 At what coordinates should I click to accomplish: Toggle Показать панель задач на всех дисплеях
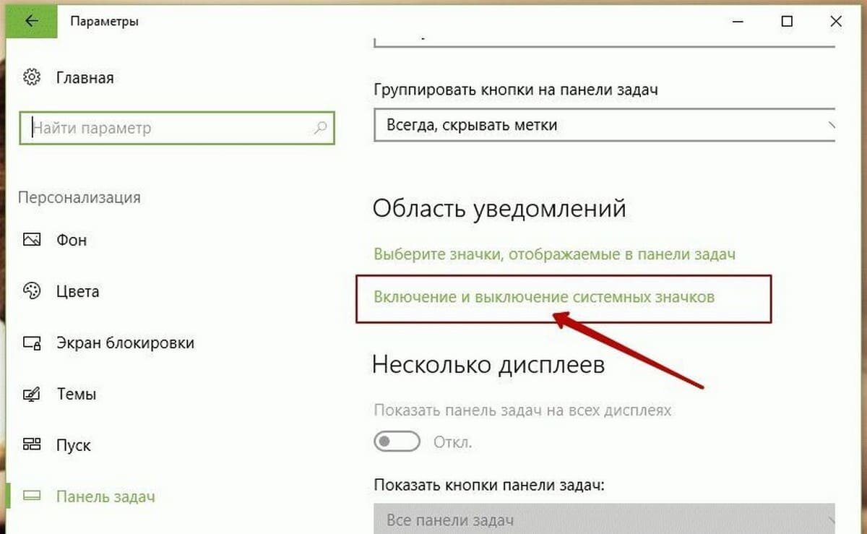[x=397, y=441]
